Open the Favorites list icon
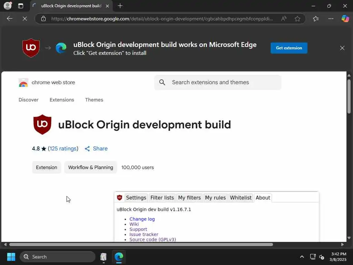The height and width of the screenshot is (265, 353). [x=316, y=19]
